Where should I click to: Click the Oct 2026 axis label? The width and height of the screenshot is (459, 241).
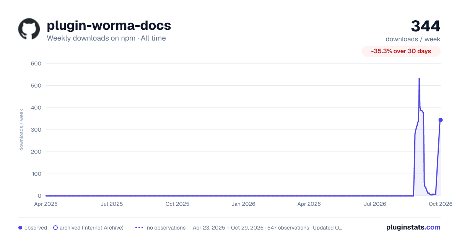point(441,204)
